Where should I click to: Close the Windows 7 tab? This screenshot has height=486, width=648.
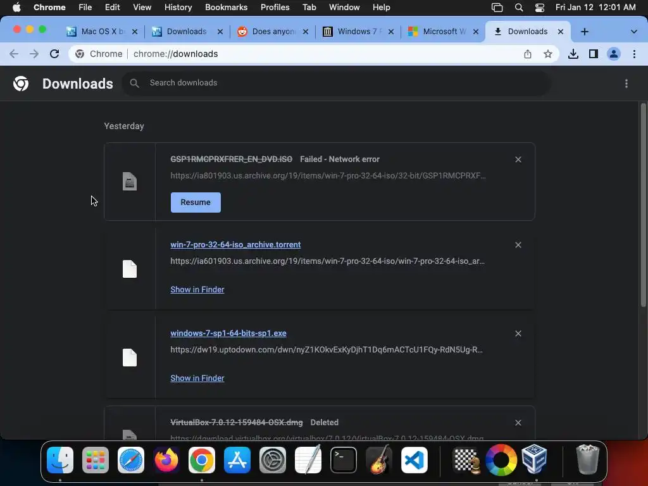[x=391, y=32]
